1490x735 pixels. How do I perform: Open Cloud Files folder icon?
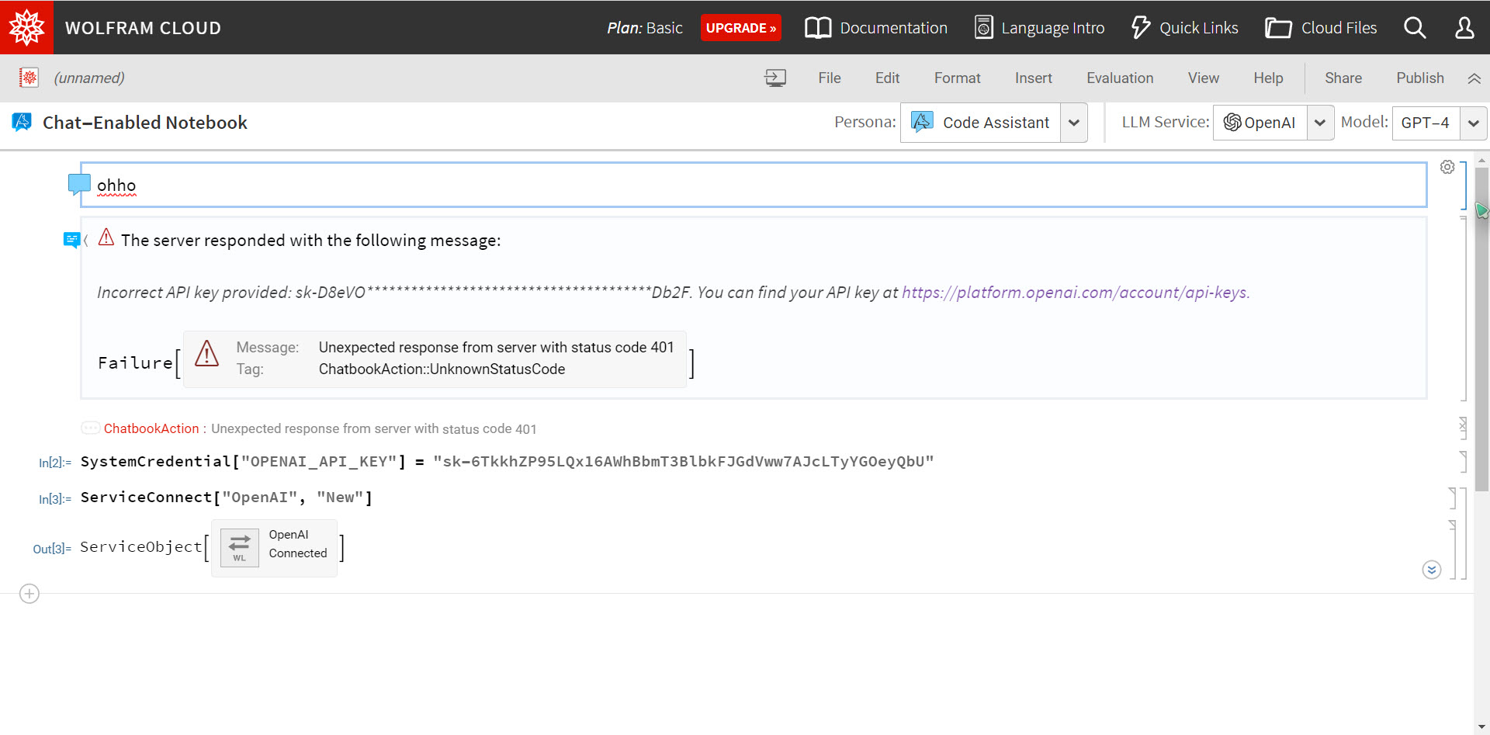pyautogui.click(x=1278, y=28)
